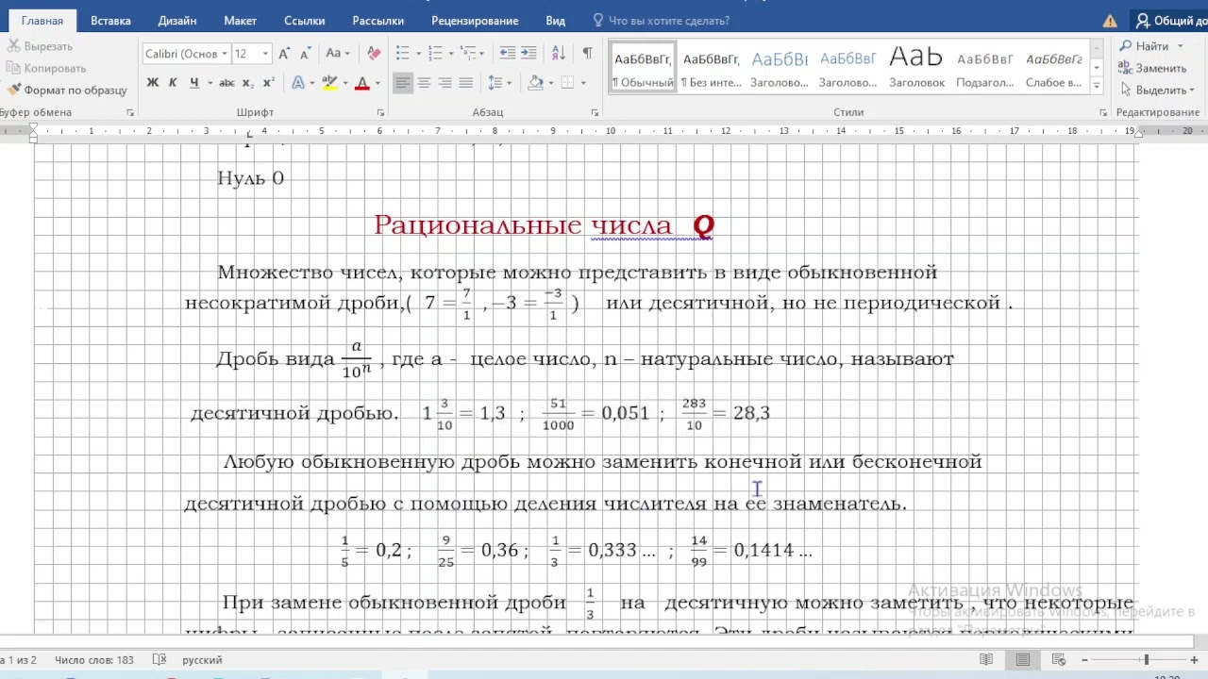Screen dimensions: 1208x679
Task: Click the yellow warning triangle icon
Action: [1110, 21]
